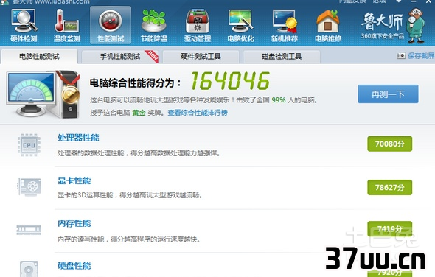Click 保存截屏 save screenshot link
The width and height of the screenshot is (435, 277).
click(x=421, y=55)
